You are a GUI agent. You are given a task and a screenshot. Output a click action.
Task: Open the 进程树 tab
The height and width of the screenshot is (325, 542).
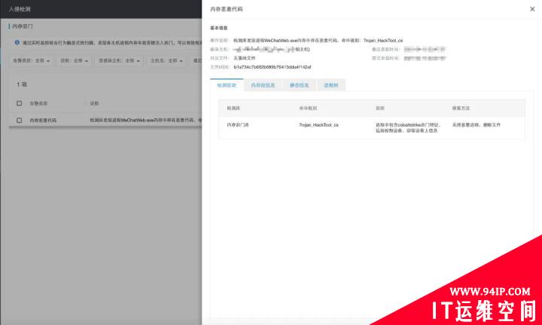click(x=331, y=85)
